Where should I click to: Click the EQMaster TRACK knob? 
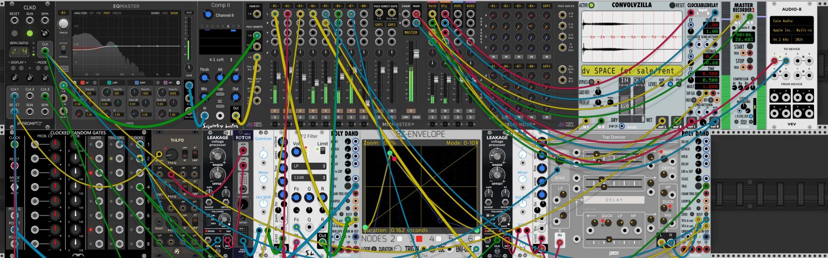pos(64,24)
